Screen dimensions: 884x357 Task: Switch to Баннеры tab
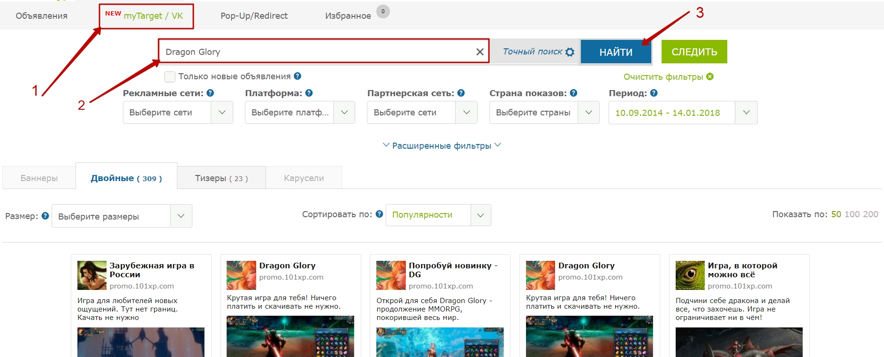click(x=39, y=178)
